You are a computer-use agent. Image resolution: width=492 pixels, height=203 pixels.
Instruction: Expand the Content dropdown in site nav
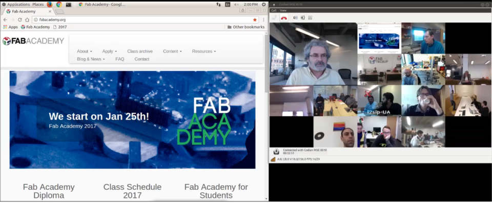pyautogui.click(x=172, y=51)
